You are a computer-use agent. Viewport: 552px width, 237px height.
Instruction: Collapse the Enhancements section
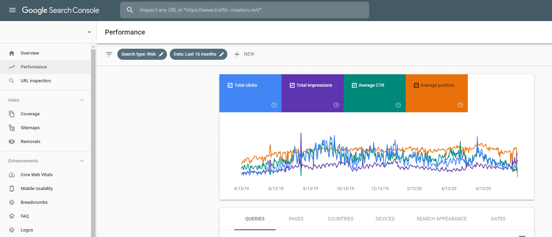coord(82,161)
